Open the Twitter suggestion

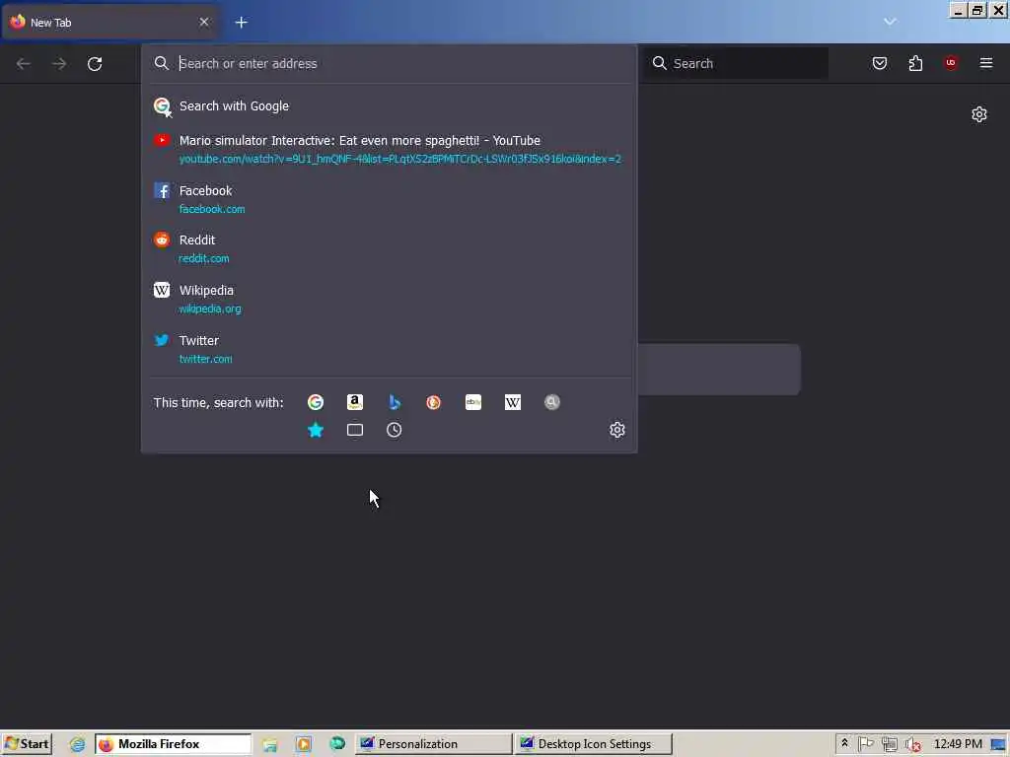(389, 349)
